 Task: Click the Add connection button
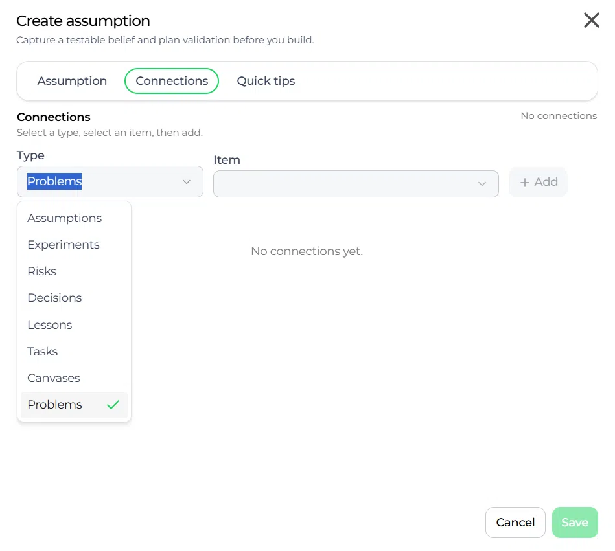[x=538, y=182]
